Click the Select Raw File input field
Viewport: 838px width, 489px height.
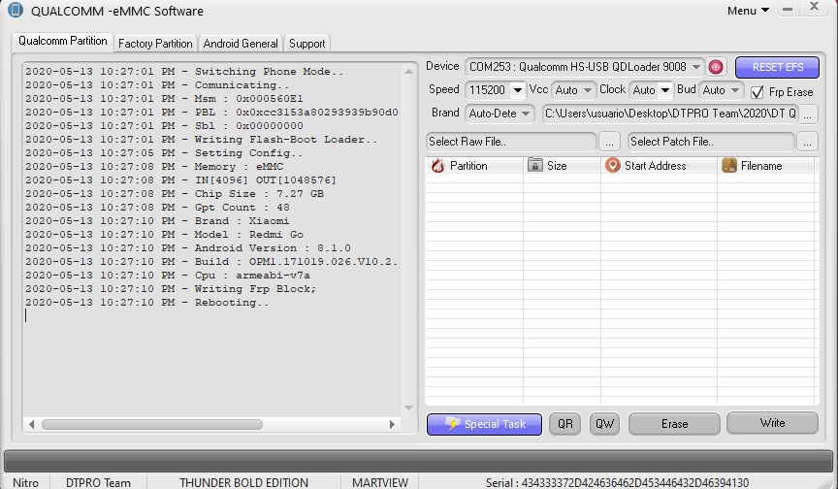click(x=511, y=142)
